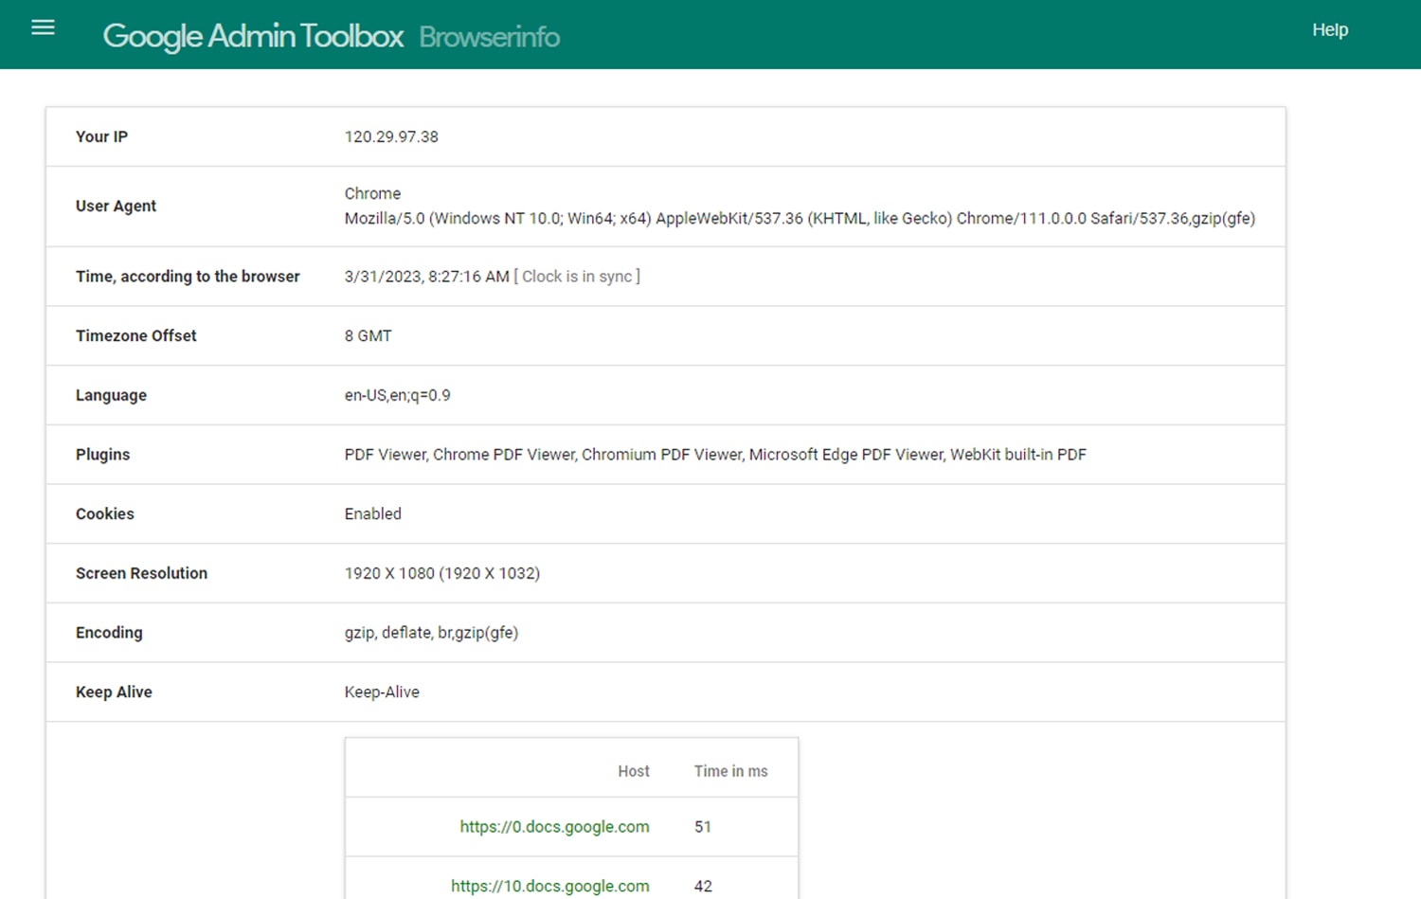Click the Plugins list entry
This screenshot has height=899, width=1421.
pyautogui.click(x=715, y=454)
